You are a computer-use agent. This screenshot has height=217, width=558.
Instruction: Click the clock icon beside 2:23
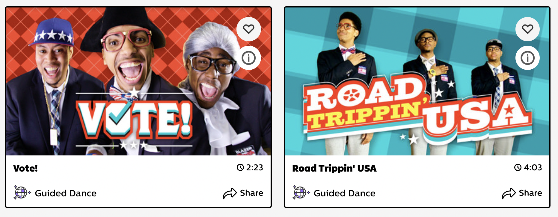[240, 167]
